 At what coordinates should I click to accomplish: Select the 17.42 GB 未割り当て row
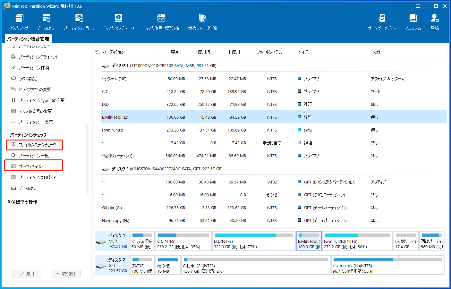(x=274, y=143)
